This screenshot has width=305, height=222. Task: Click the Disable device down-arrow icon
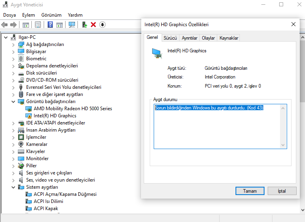[x=102, y=25]
